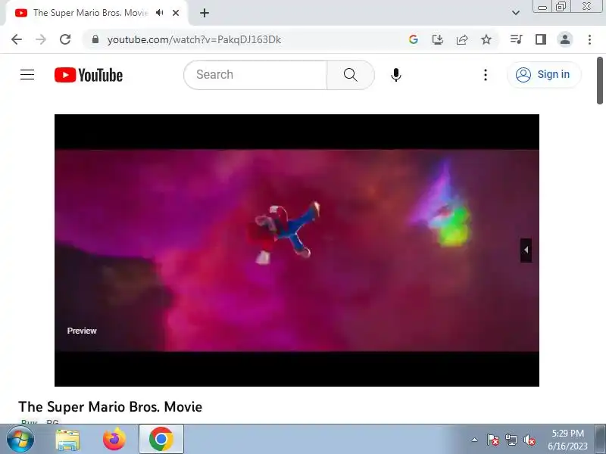Image resolution: width=606 pixels, height=454 pixels.
Task: Open the Chrome three-dot menu
Action: click(x=589, y=39)
